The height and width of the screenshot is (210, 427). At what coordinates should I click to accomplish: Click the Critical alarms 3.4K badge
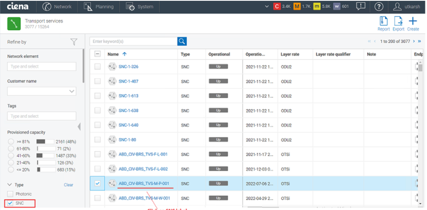[282, 6]
